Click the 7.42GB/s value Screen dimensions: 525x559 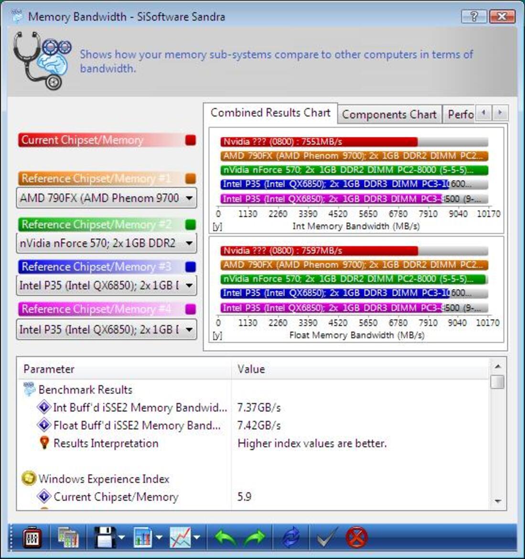point(259,425)
